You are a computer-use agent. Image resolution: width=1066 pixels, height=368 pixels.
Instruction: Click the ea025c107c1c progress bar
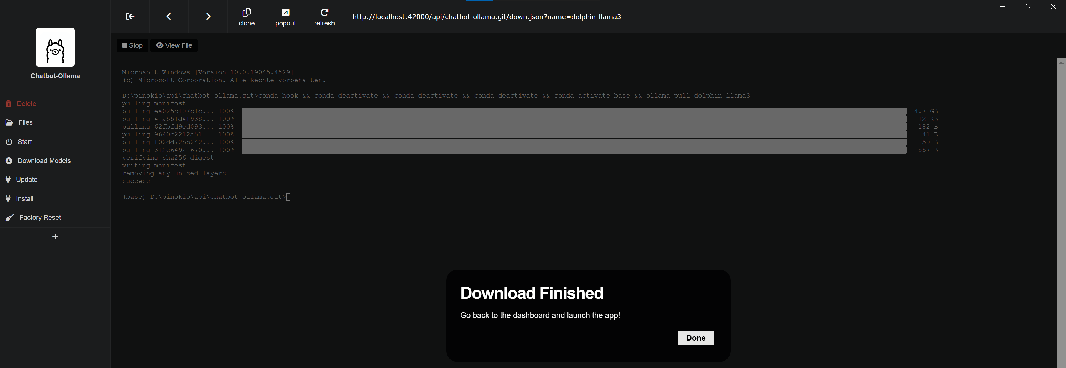click(x=574, y=111)
